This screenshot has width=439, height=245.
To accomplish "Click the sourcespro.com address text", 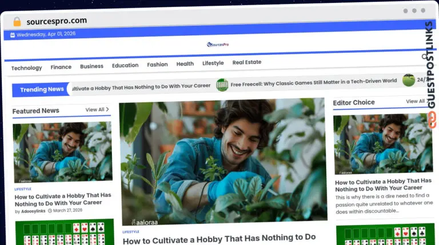I will (x=57, y=21).
